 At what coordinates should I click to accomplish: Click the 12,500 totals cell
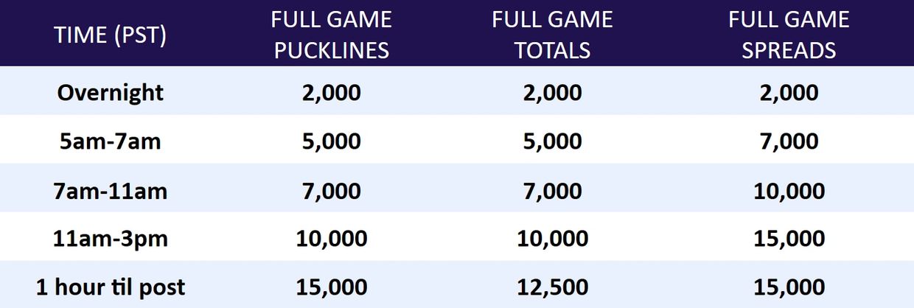click(552, 287)
